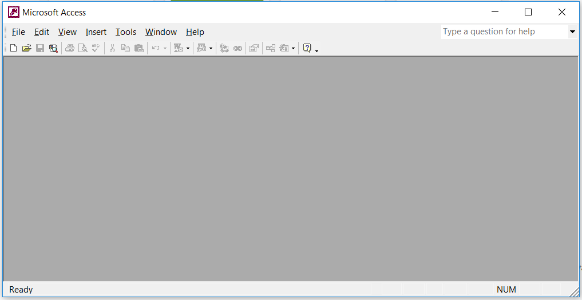Open the Insert menu
The height and width of the screenshot is (300, 582).
click(96, 32)
